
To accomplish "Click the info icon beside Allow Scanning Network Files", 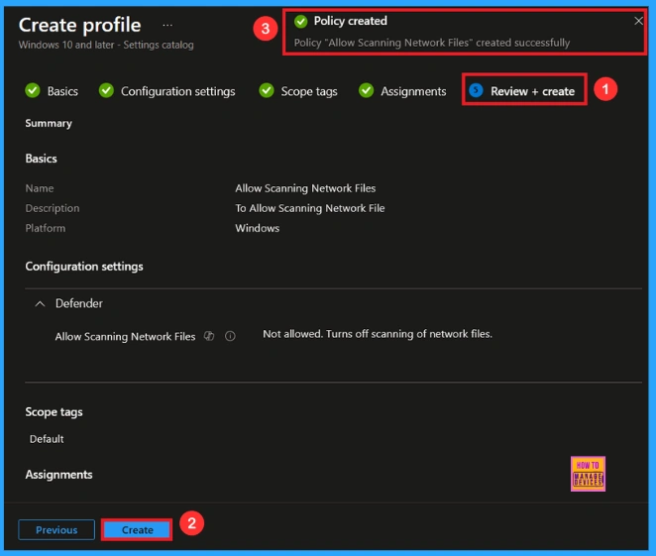I will click(x=230, y=336).
